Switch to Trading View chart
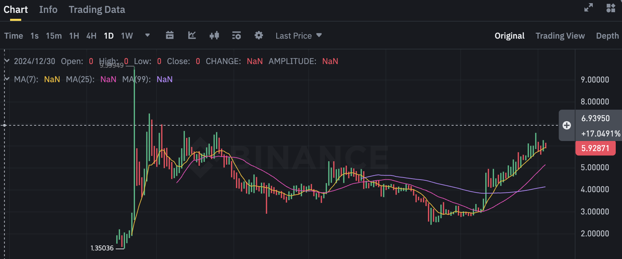Image resolution: width=622 pixels, height=259 pixels. (x=560, y=36)
